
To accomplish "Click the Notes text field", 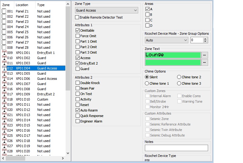I will [176, 148].
